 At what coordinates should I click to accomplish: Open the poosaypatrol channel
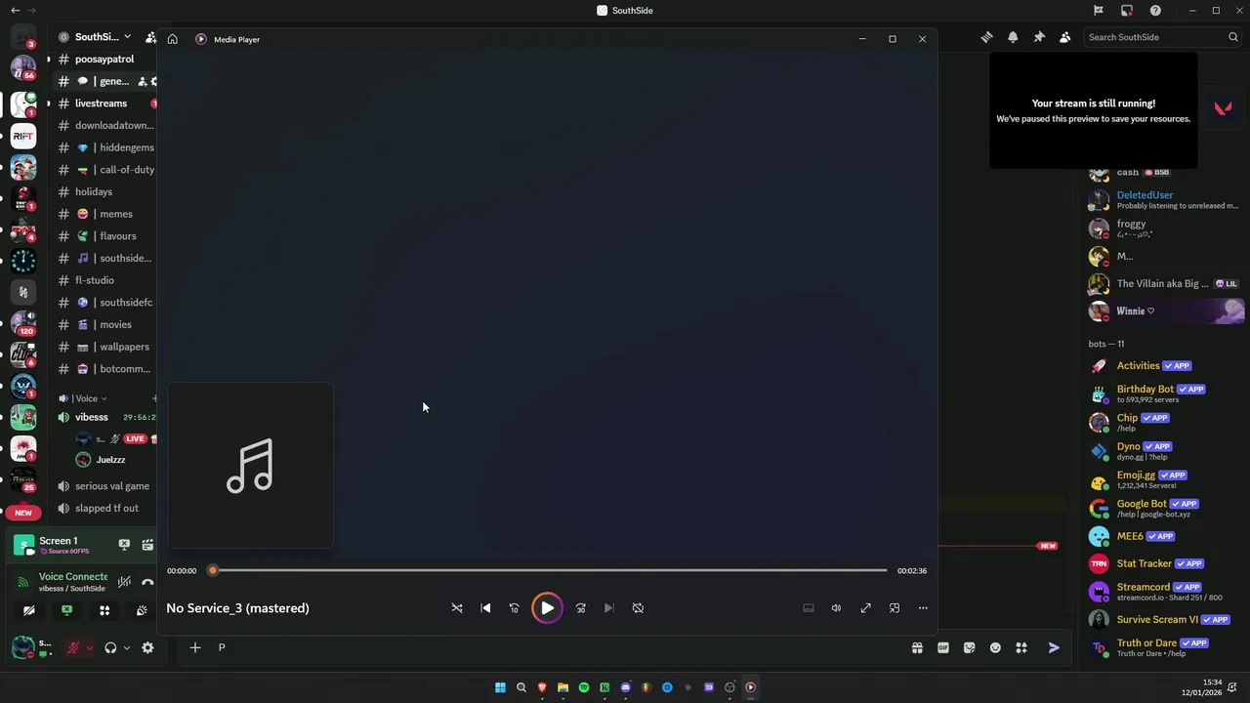point(104,60)
